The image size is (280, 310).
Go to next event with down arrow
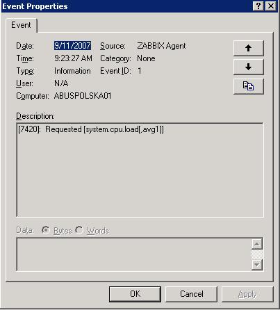(x=249, y=67)
